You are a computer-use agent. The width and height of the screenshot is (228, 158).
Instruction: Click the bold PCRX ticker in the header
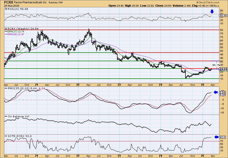coord(9,2)
